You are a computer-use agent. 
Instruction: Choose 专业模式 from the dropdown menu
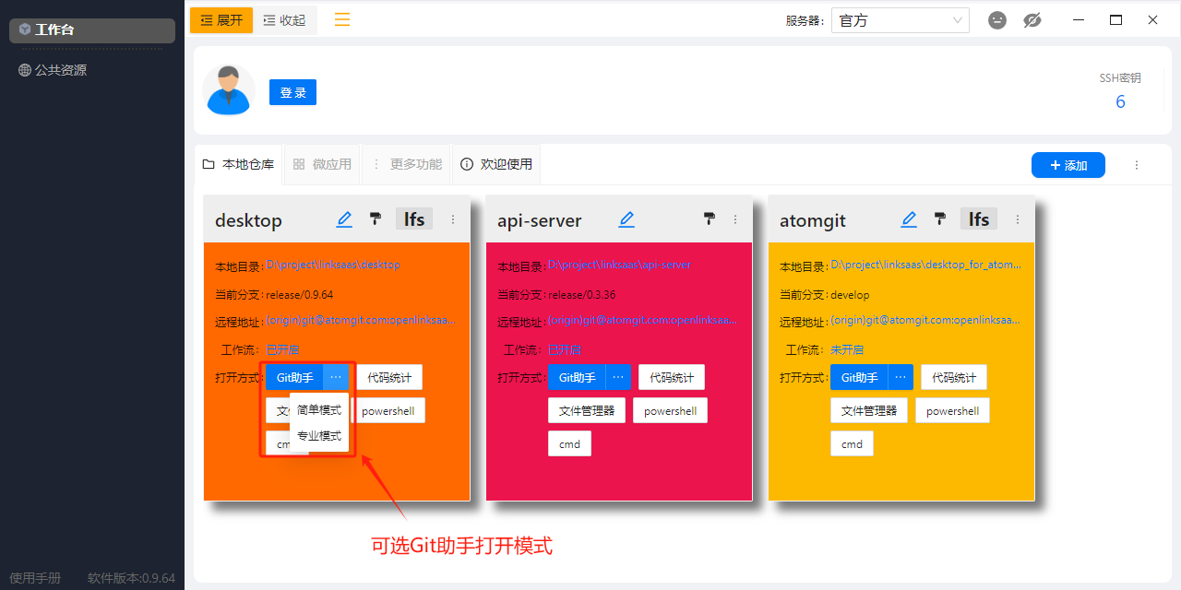point(319,435)
